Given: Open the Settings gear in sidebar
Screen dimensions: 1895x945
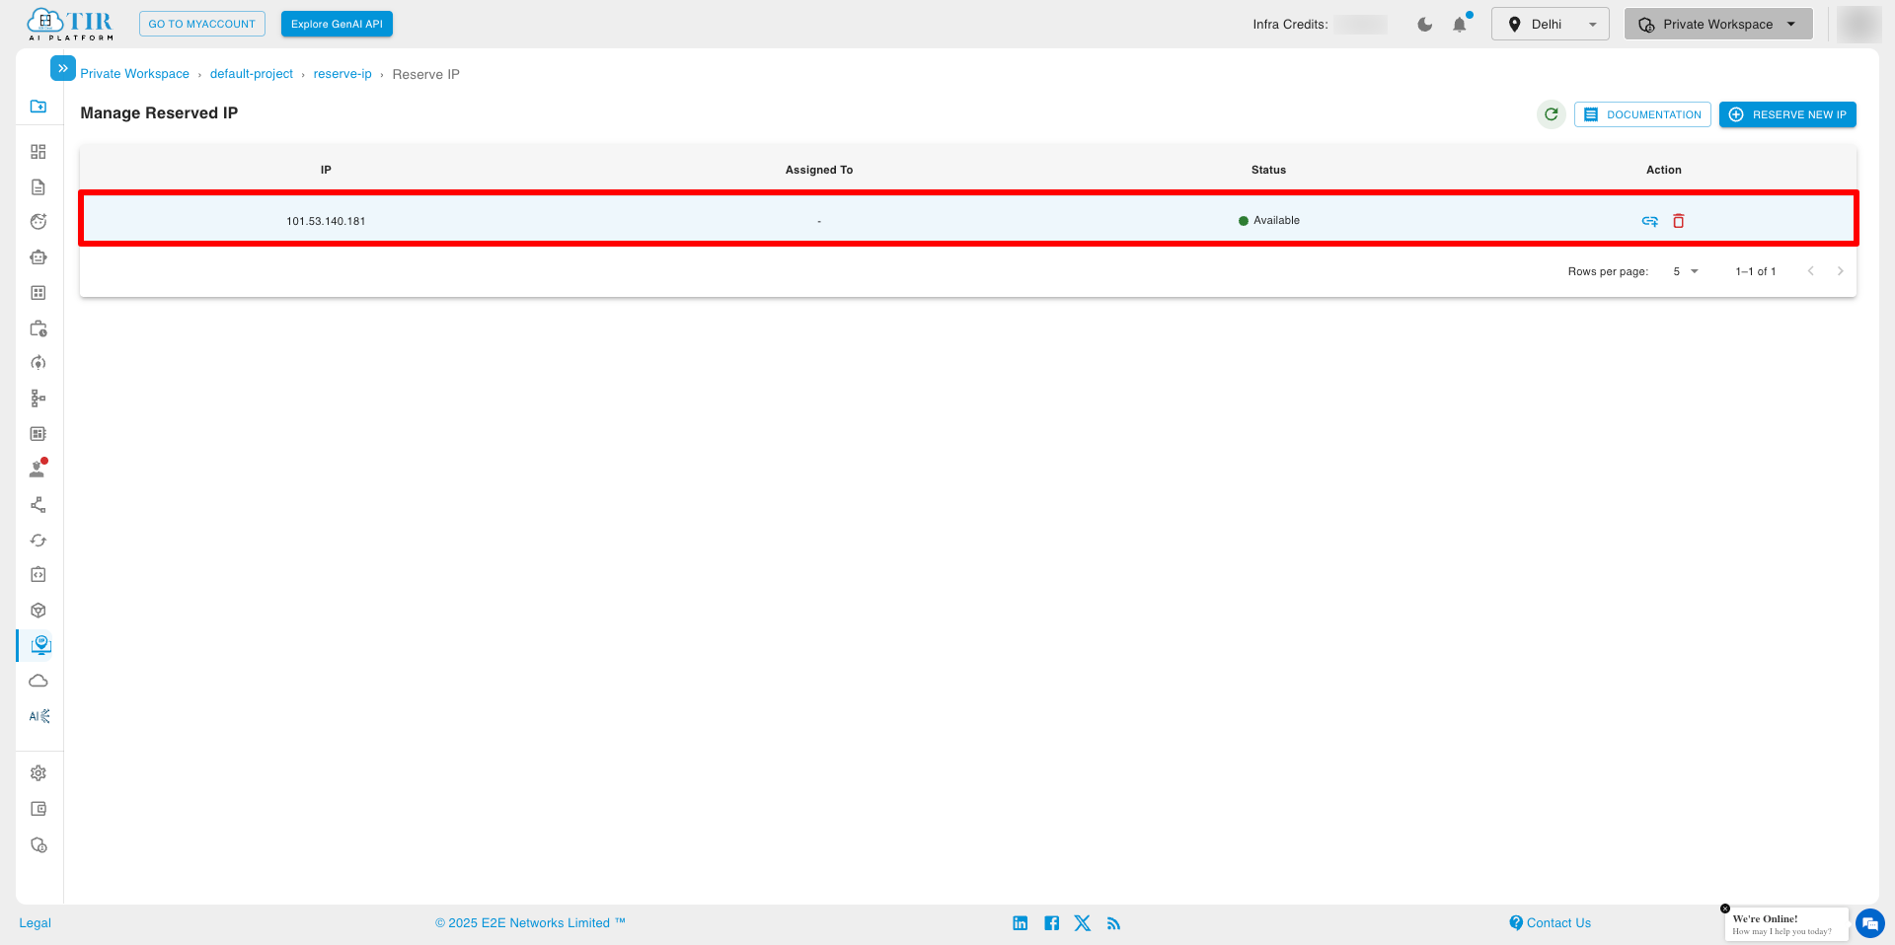Looking at the screenshot, I should 38,772.
